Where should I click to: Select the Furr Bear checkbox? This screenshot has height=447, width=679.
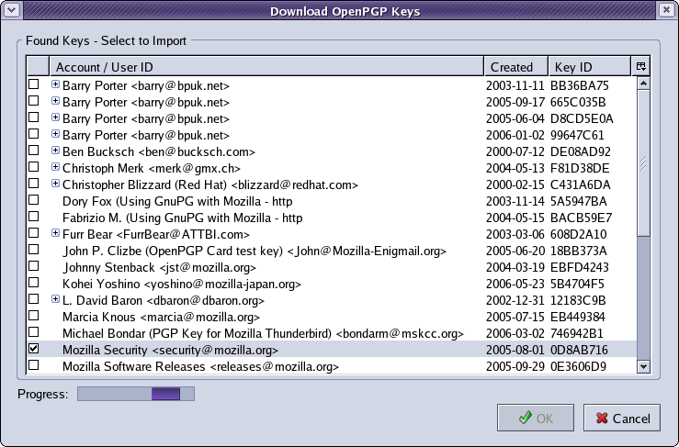click(x=33, y=233)
